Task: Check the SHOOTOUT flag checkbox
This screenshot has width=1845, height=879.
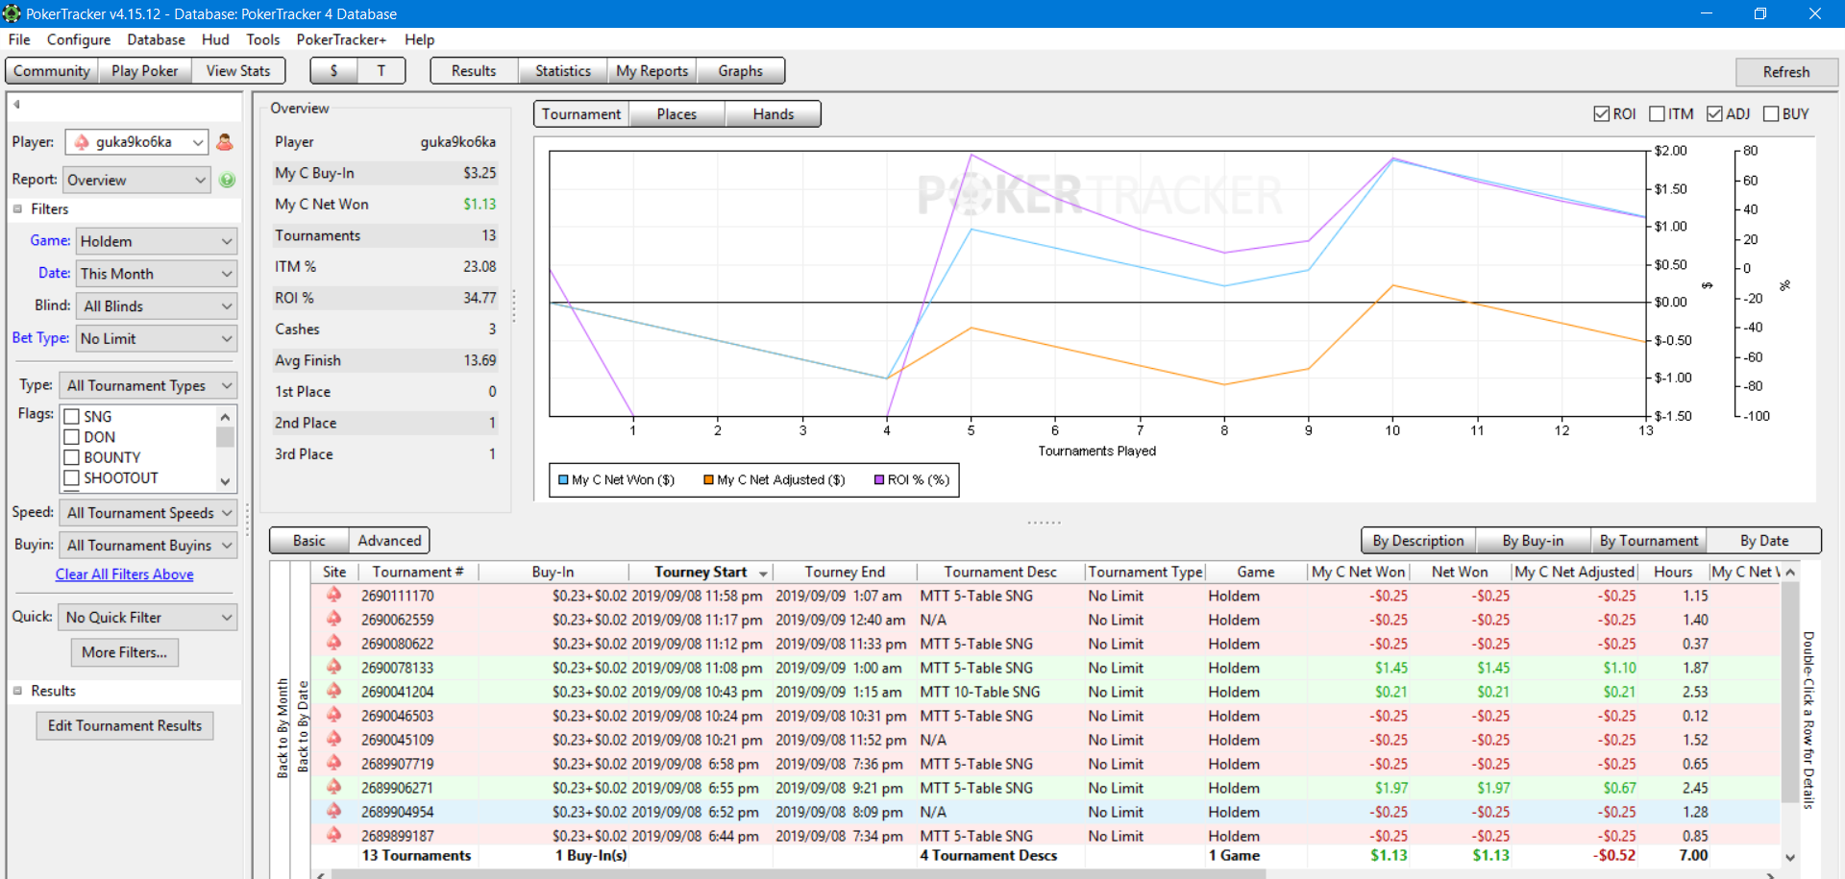Action: click(71, 477)
